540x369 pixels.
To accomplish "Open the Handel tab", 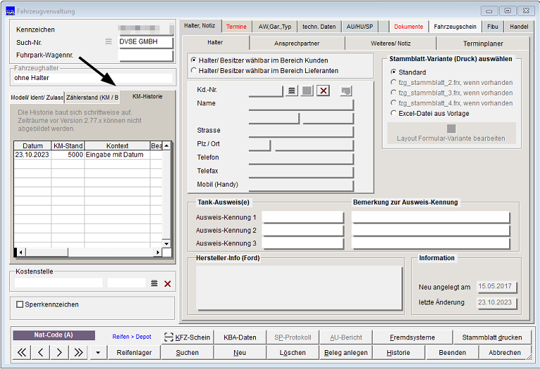I will pyautogui.click(x=519, y=27).
